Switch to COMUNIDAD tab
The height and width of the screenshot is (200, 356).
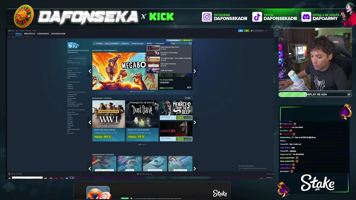[43, 34]
